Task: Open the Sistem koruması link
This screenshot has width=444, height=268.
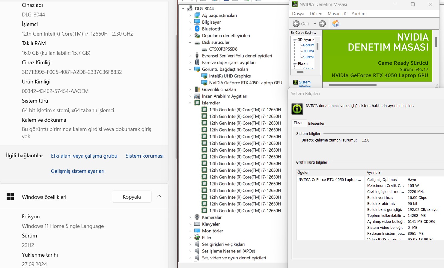Action: tap(145, 156)
